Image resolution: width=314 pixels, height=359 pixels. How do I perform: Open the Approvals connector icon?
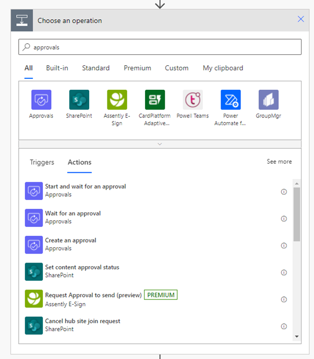pos(41,100)
